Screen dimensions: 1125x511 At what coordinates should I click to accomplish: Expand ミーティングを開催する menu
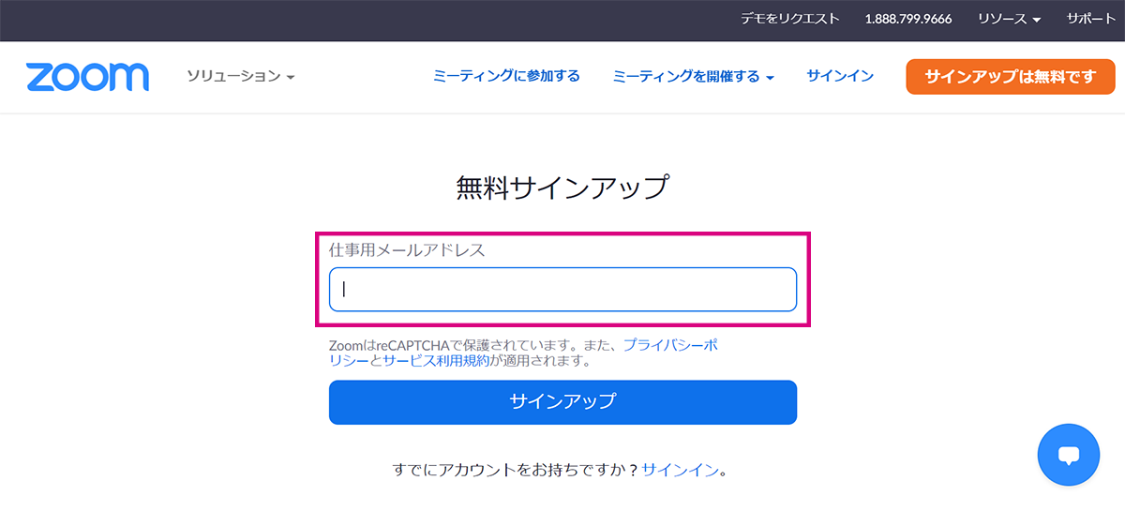694,76
